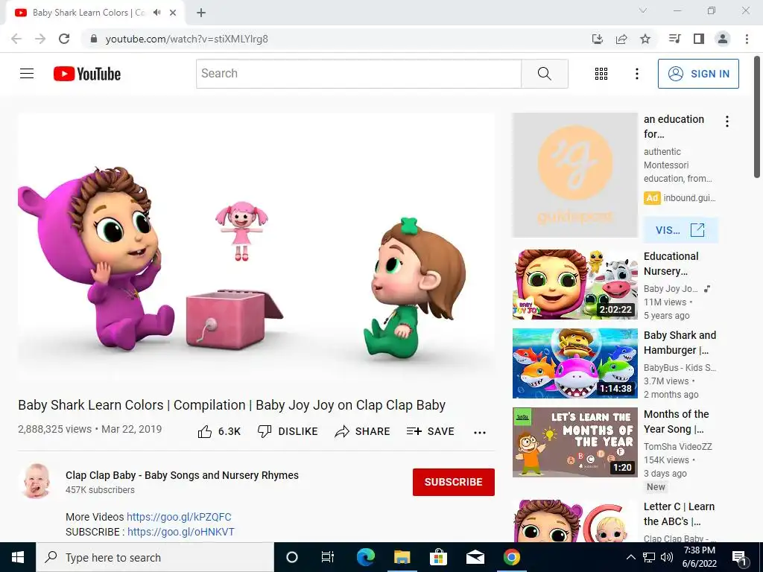Screen dimensions: 763x572
Task: Open Chrome profile avatar
Action: point(723,39)
